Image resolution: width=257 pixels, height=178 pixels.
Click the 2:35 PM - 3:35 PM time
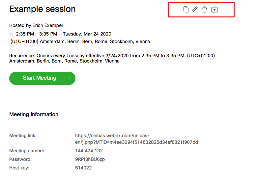point(37,34)
